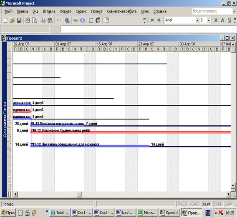Toggle Italic formatting (К)

pos(223,20)
